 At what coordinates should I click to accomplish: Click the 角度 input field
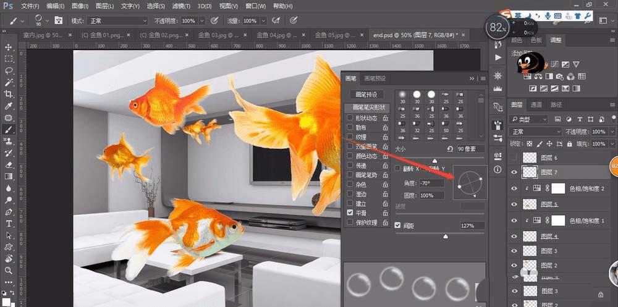(431, 183)
